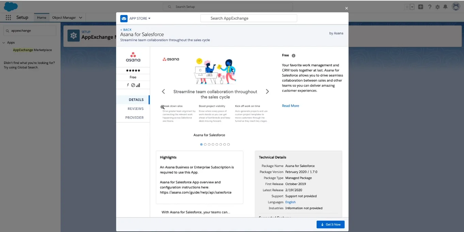Click the notifications bell icon

pos(445,7)
